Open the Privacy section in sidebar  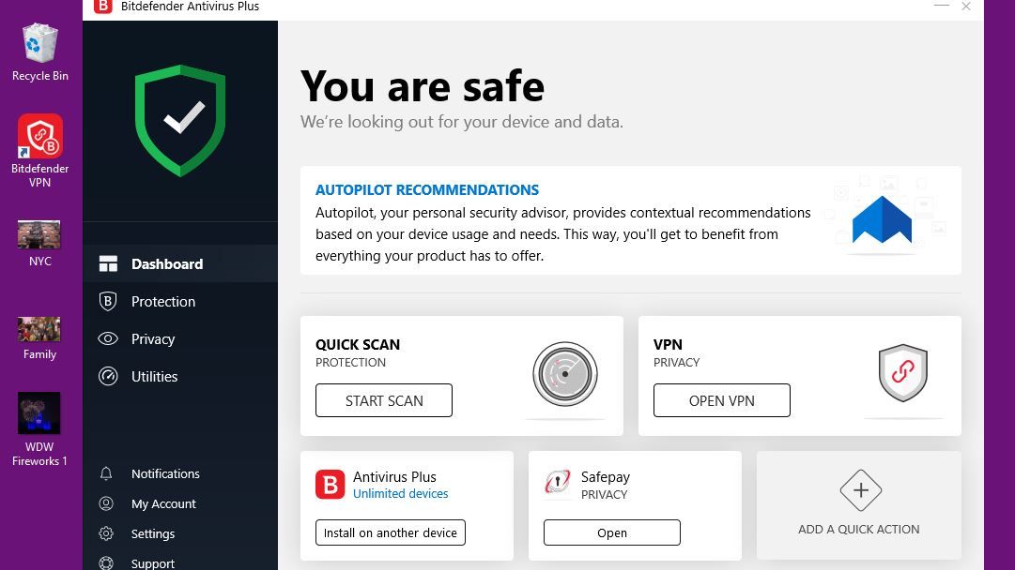click(153, 339)
